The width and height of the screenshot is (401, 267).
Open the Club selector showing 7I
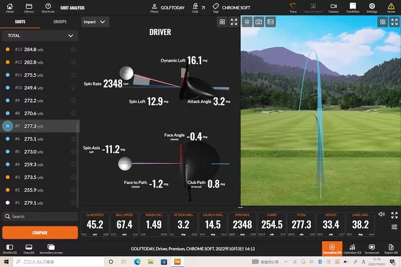pyautogui.click(x=198, y=7)
